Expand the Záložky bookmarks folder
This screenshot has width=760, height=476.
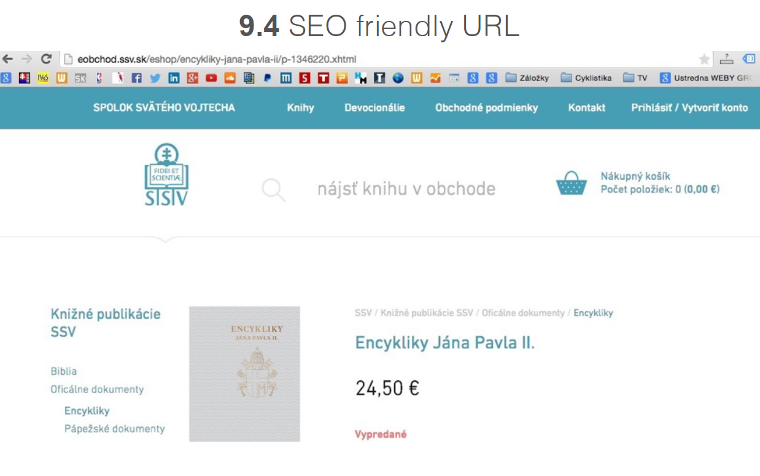tap(527, 78)
